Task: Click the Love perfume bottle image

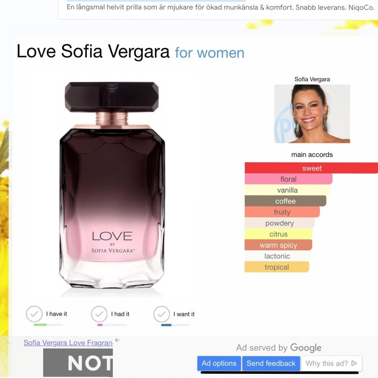Action: 112,185
